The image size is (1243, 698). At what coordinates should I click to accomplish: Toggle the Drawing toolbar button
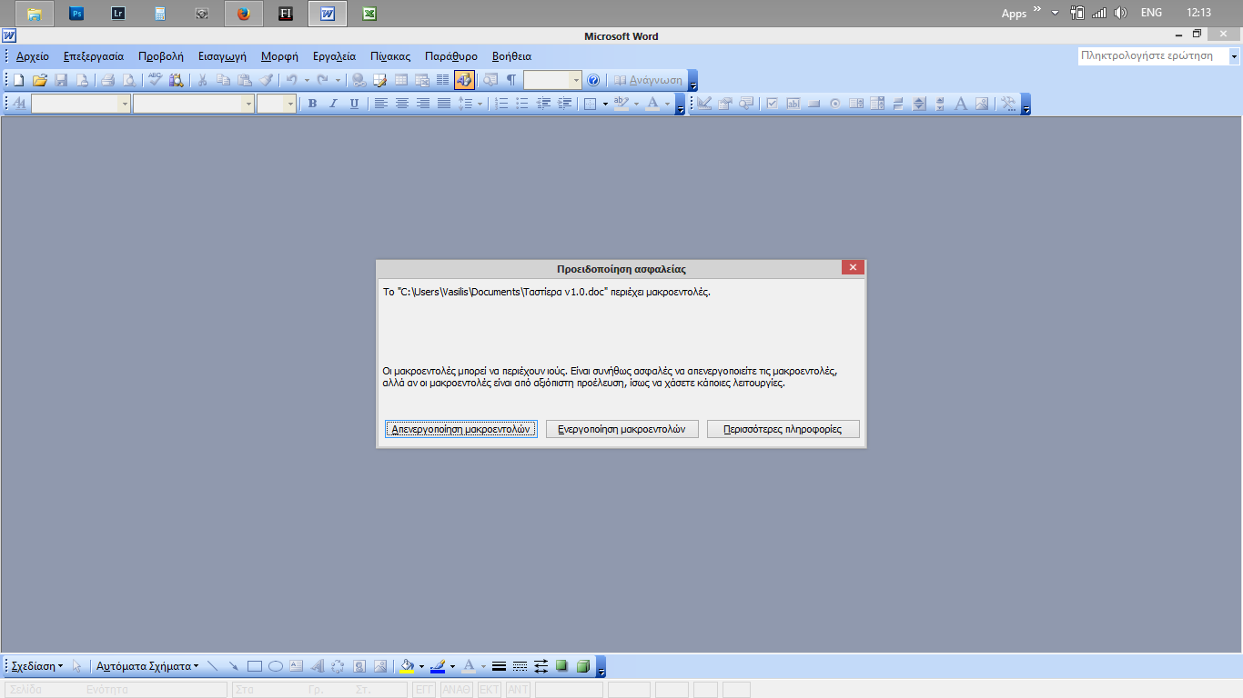pyautogui.click(x=463, y=80)
